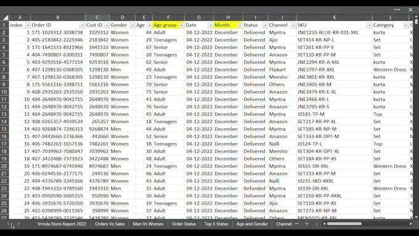This screenshot has height=236, width=419.
Task: Select column B header
Action: coord(58,18)
